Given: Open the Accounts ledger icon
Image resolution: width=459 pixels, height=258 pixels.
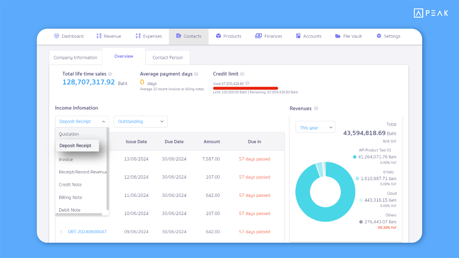Looking at the screenshot, I should point(298,36).
